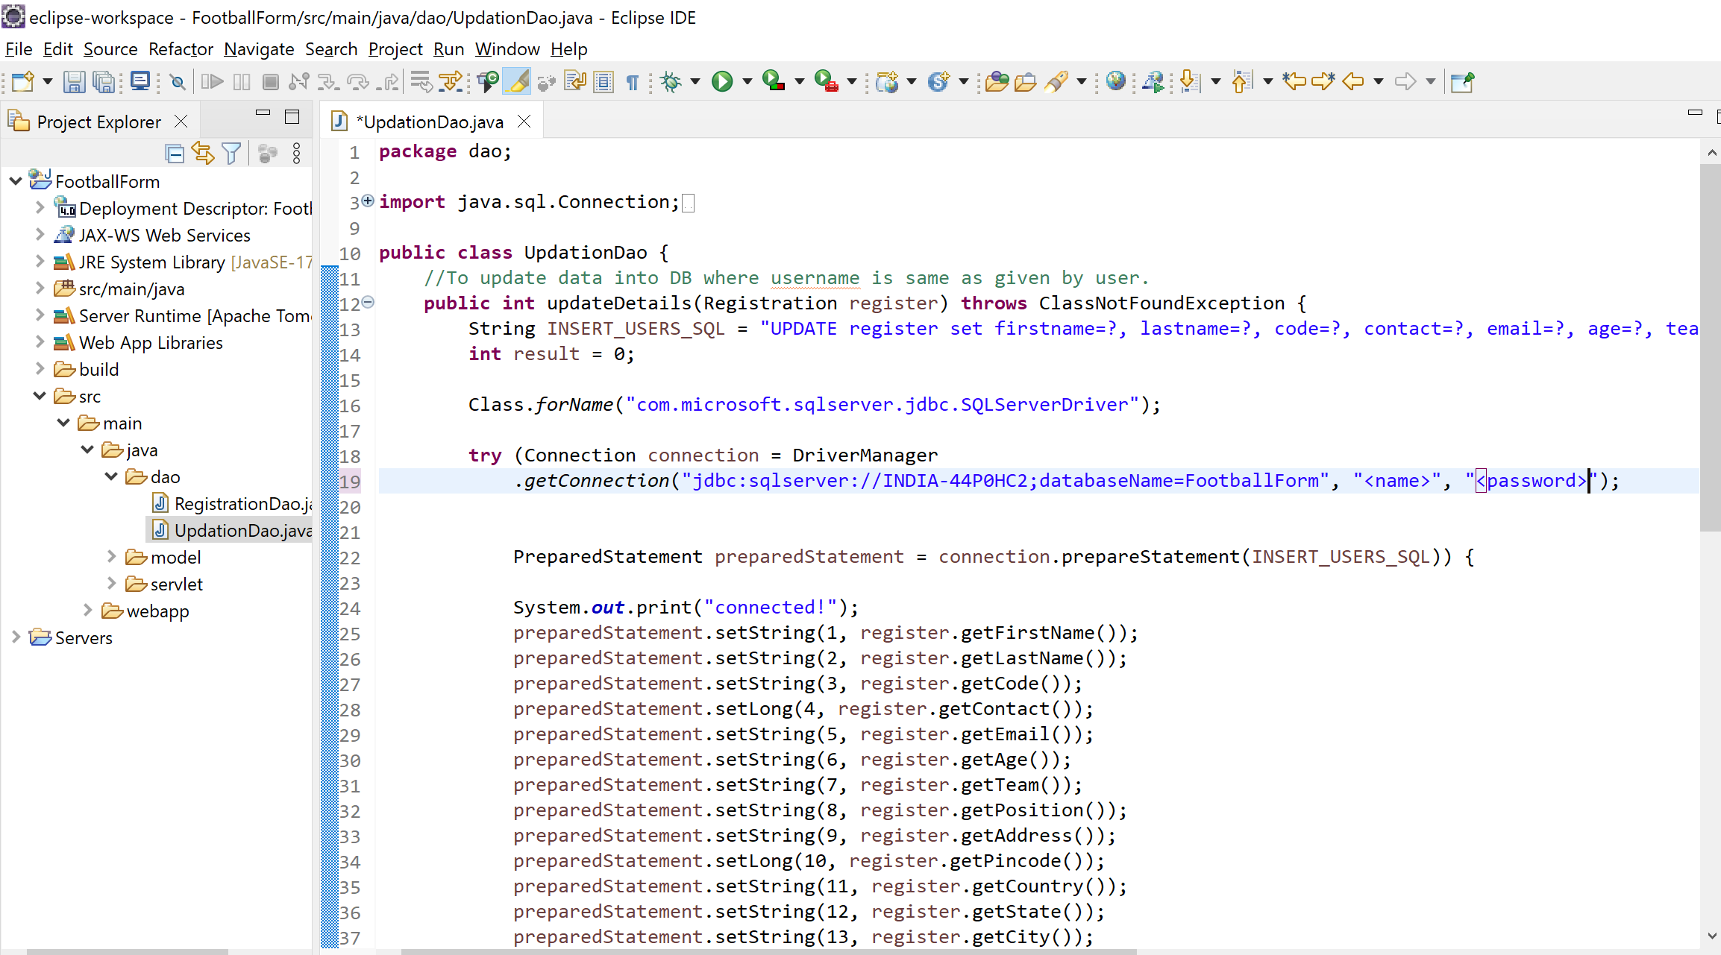Toggle Mark Occurrences highlighter icon
This screenshot has height=955, width=1721.
tap(517, 81)
